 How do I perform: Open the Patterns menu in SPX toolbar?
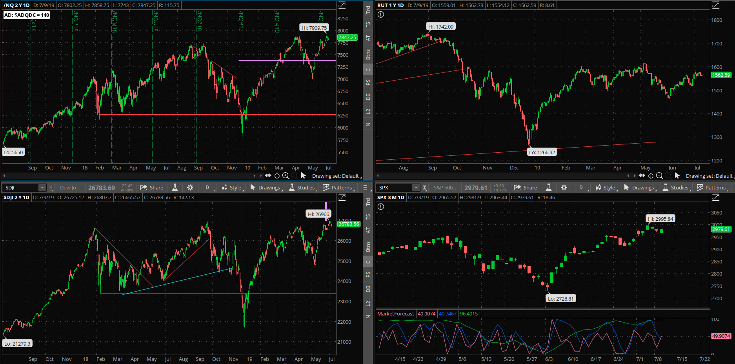[x=712, y=187]
